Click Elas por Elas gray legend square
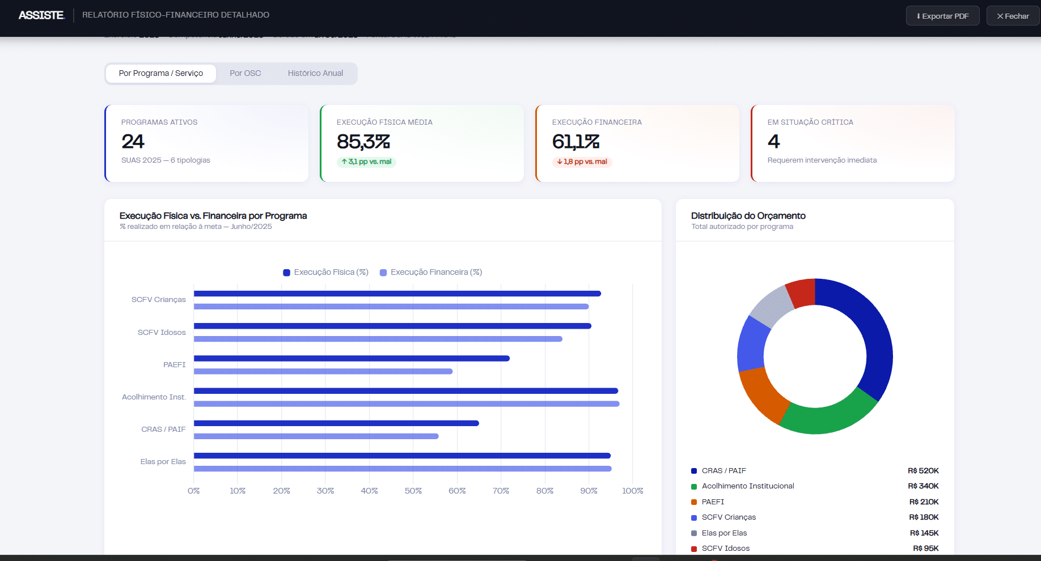Image resolution: width=1041 pixels, height=561 pixels. (694, 533)
